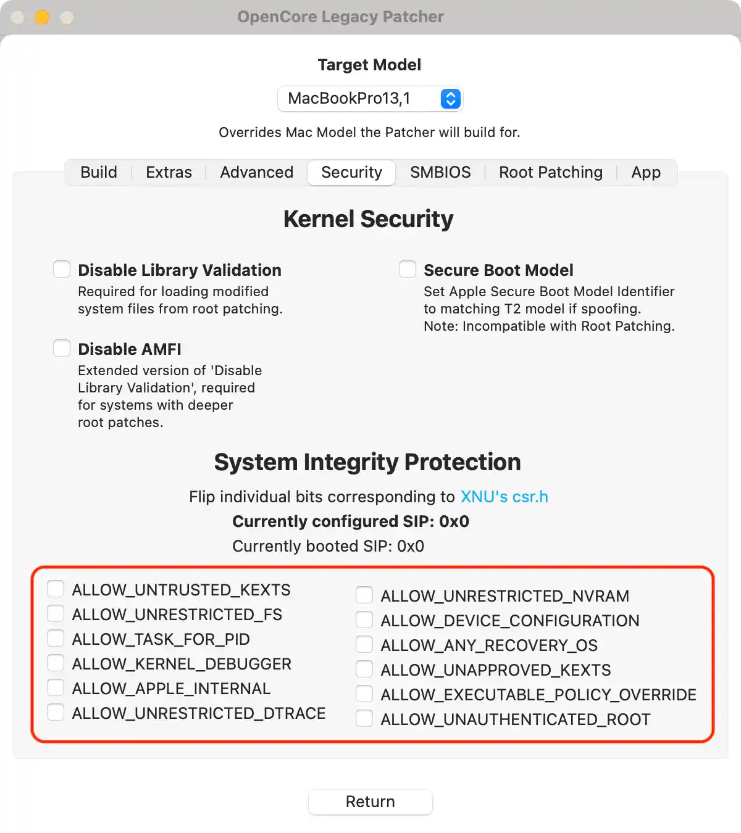Screen dimensions: 741x833
Task: Enable ALLOW_UNTRUSTED_KEXTS SIP bit
Action: [x=56, y=589]
